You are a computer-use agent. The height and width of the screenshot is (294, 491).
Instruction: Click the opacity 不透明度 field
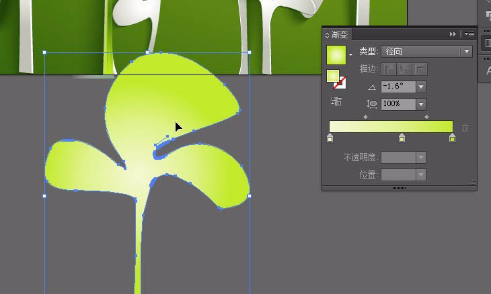click(398, 158)
